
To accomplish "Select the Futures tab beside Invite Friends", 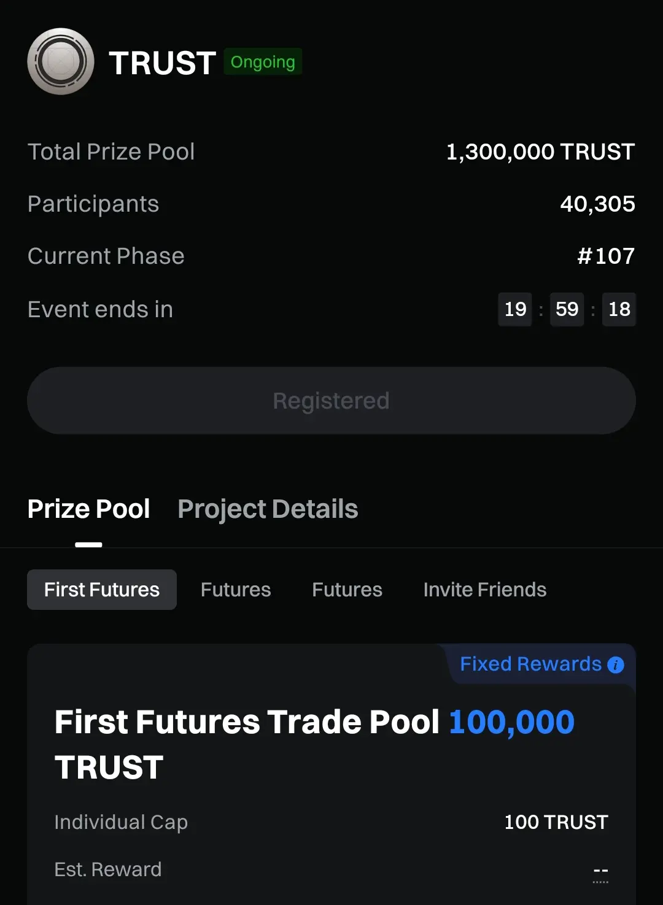I will pos(347,590).
